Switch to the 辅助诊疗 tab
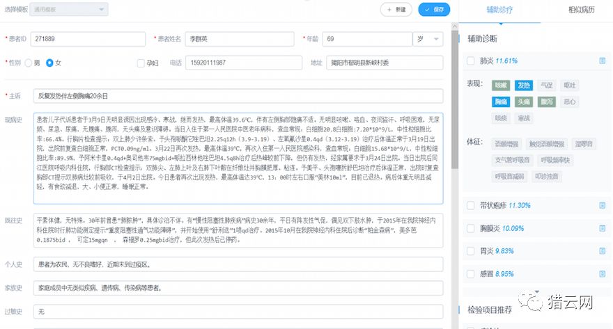This screenshot has height=329, width=613. (x=499, y=10)
